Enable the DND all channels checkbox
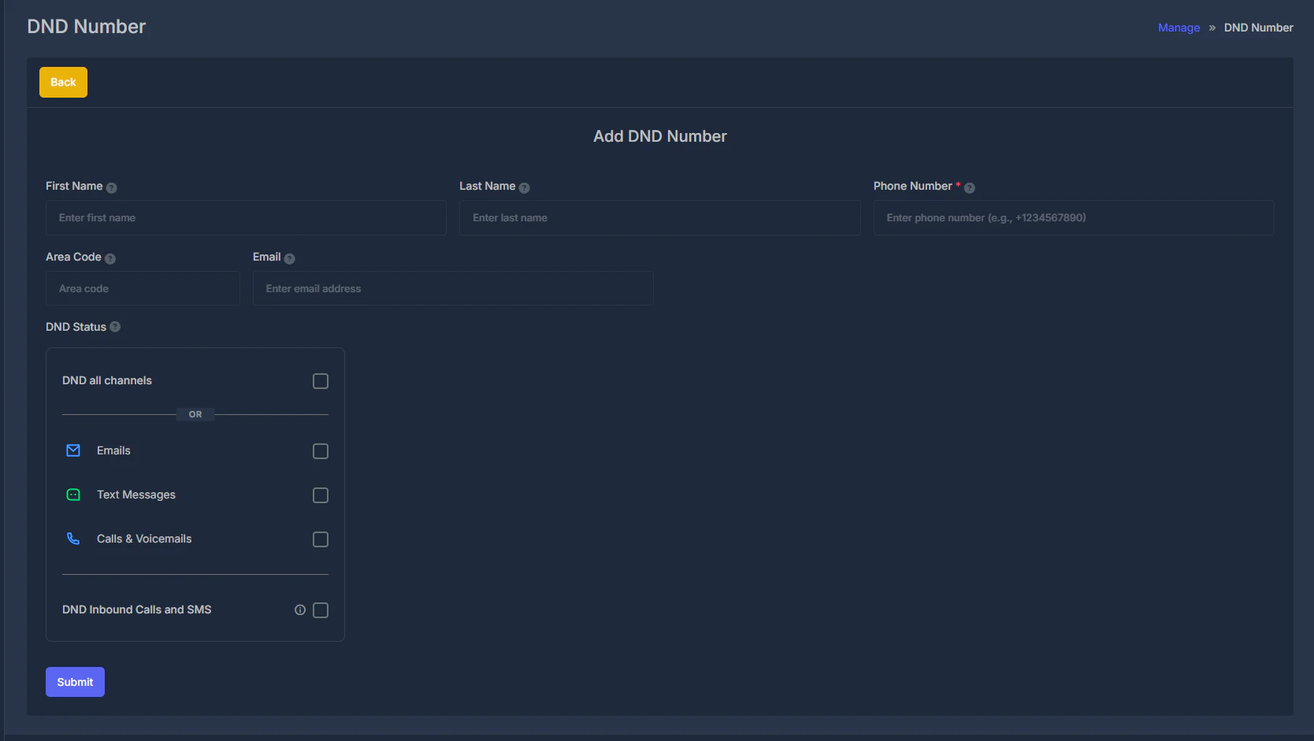This screenshot has width=1314, height=741. (321, 381)
